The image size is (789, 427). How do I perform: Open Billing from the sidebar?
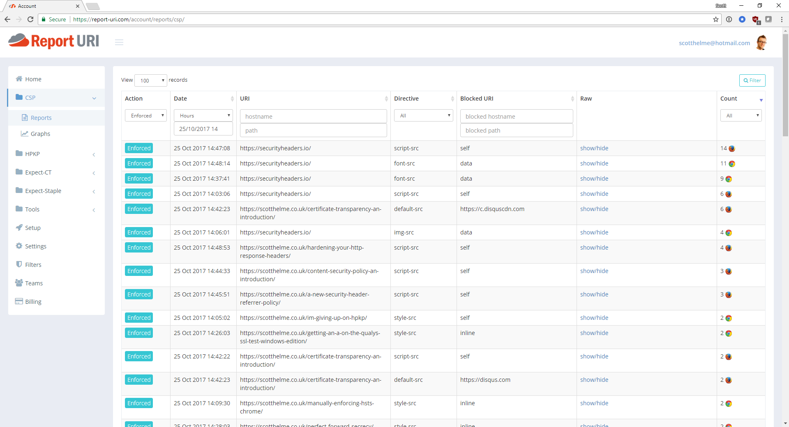point(32,301)
